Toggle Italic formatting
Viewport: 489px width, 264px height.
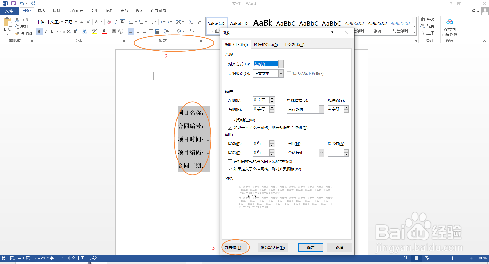(46, 31)
